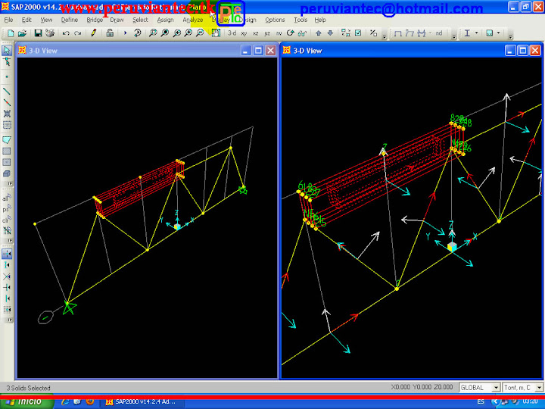Screen dimensions: 545x409
Task: Open the Options menu
Action: pos(275,20)
